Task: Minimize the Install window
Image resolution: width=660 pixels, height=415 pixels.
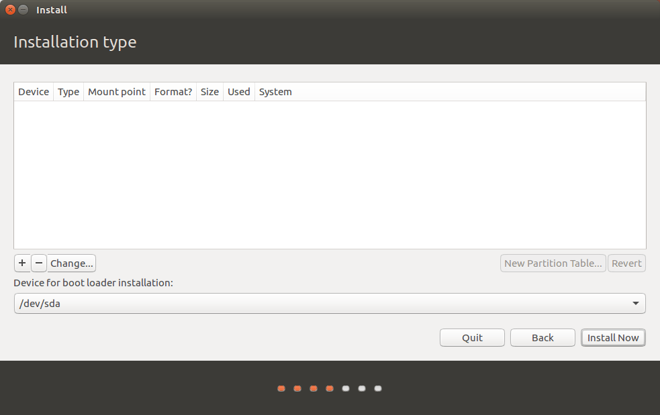Action: click(23, 10)
